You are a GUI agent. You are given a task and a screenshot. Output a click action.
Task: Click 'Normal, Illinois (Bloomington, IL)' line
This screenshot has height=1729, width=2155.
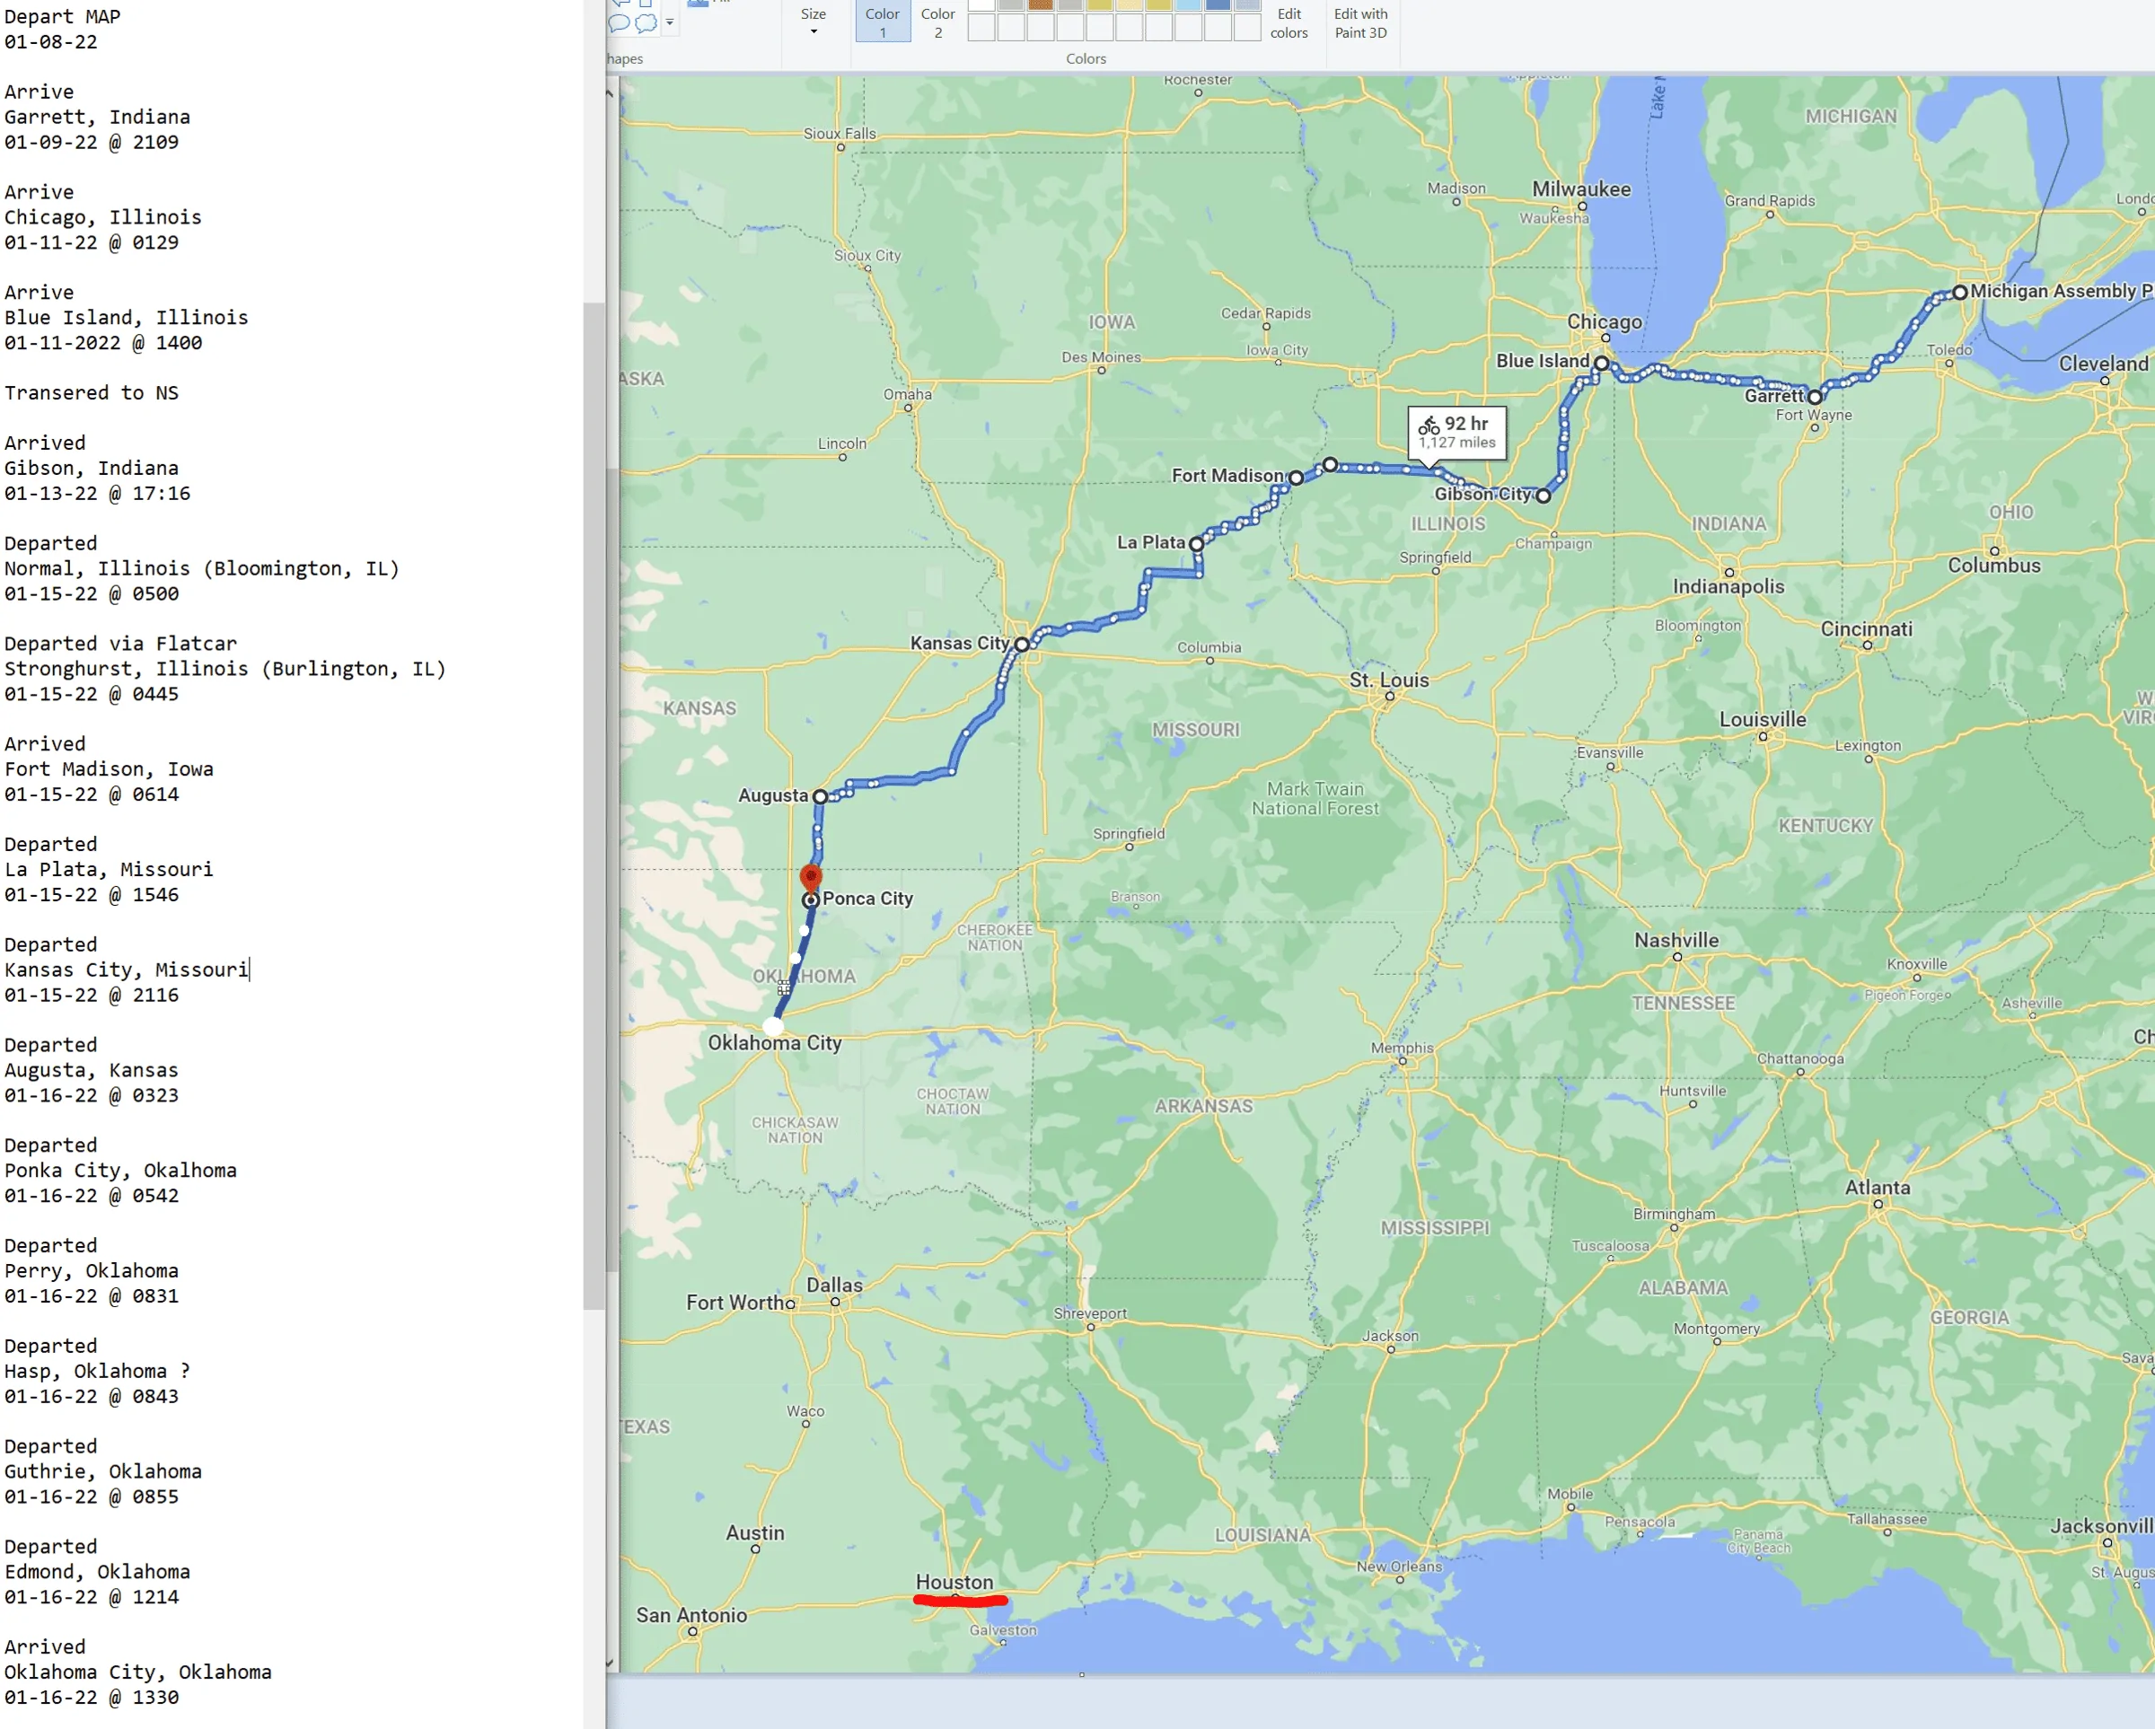click(x=202, y=568)
